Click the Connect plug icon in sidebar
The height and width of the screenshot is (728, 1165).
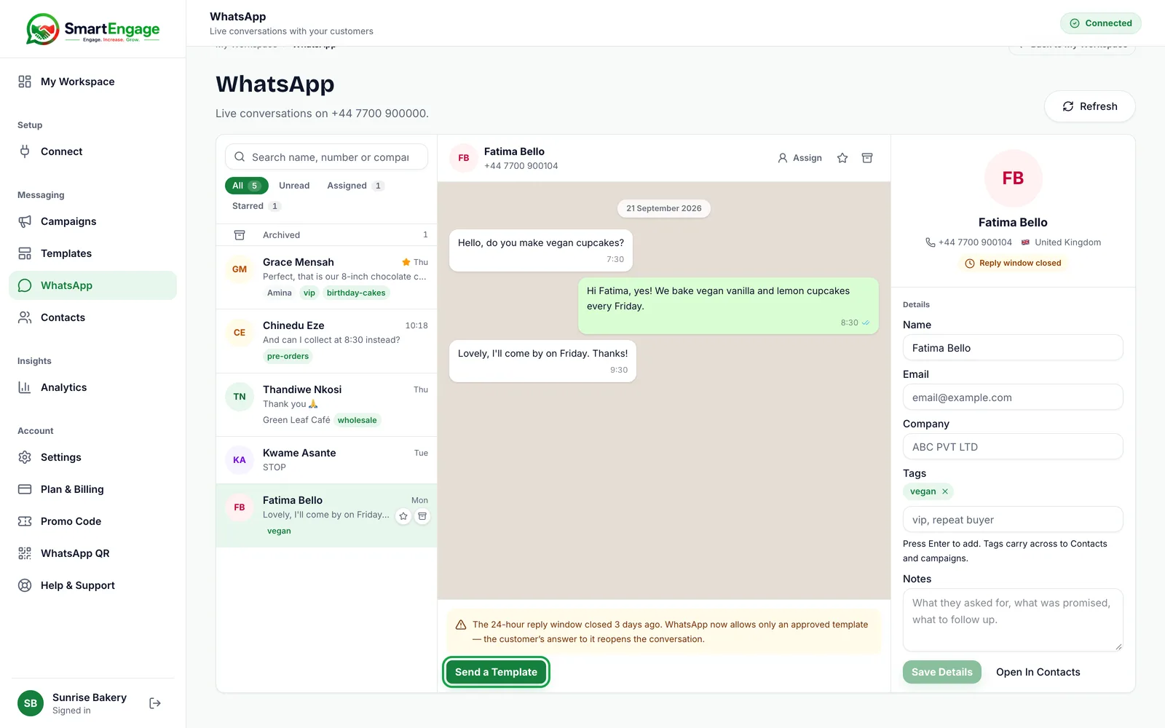(x=25, y=151)
